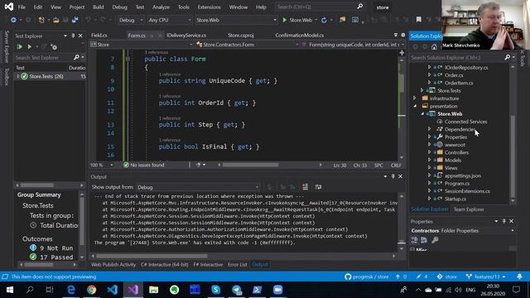The image size is (530, 298).
Task: Click the Search (Ctrl+Q) quick launch box
Action: click(x=320, y=7)
